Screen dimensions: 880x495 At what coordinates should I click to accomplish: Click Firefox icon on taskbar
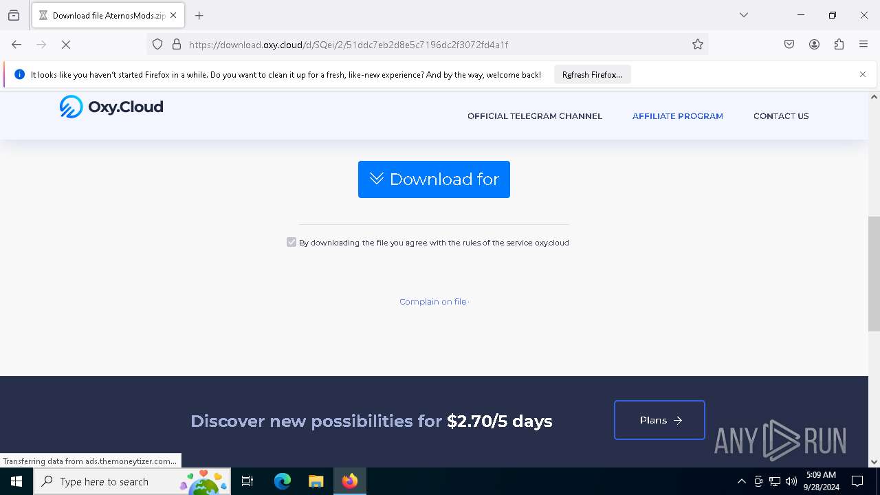point(350,481)
